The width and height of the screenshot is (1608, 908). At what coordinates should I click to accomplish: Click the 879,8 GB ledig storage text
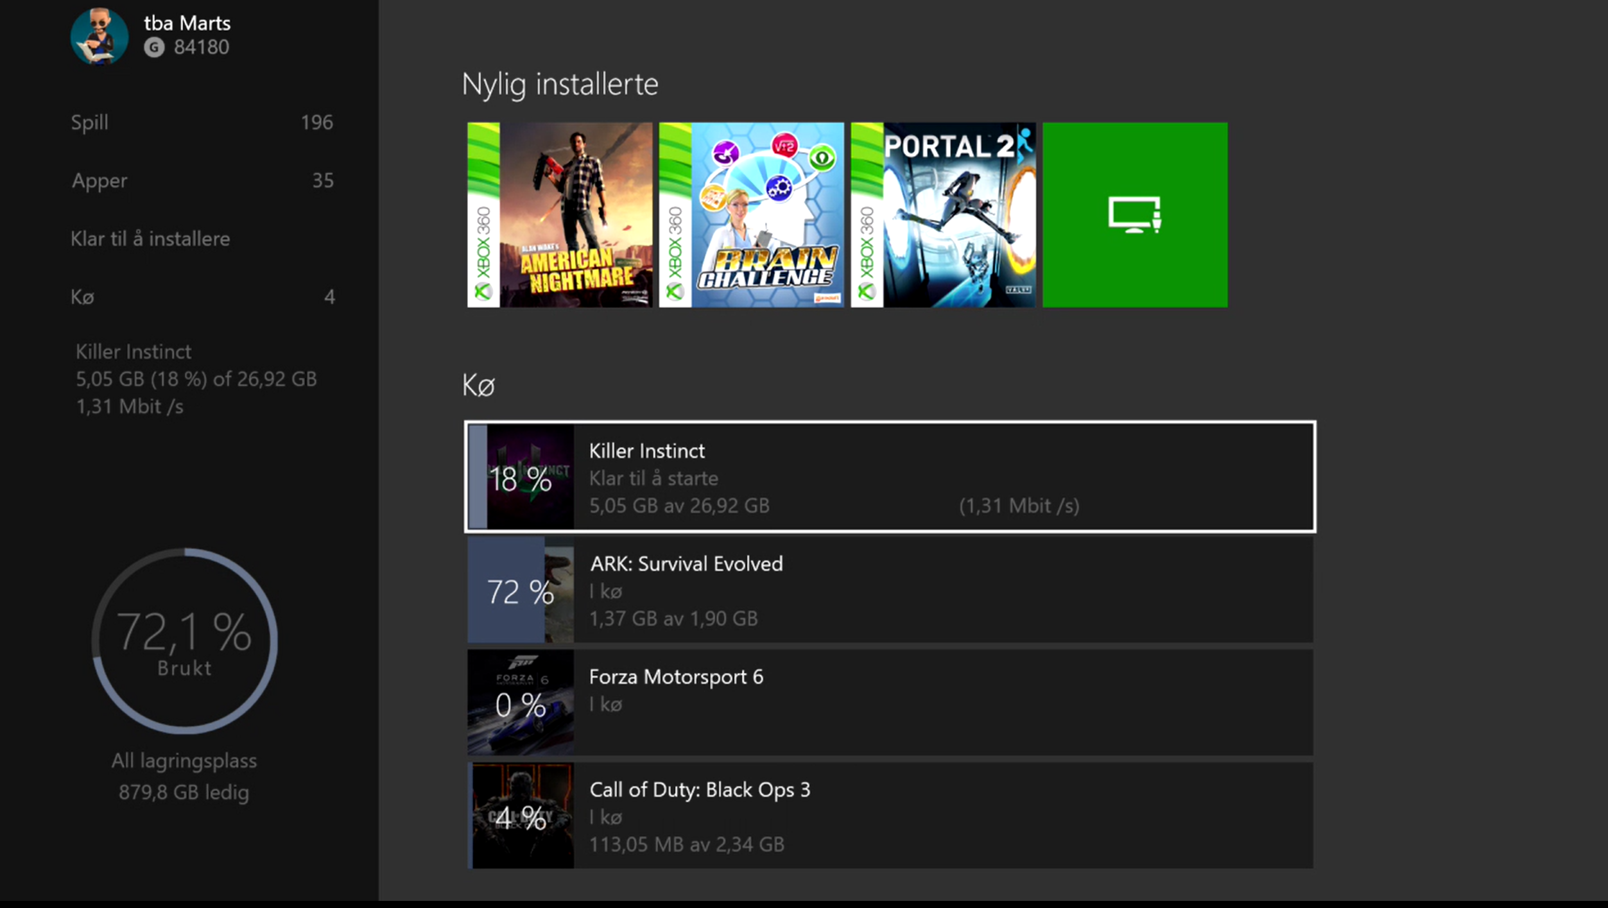point(184,792)
